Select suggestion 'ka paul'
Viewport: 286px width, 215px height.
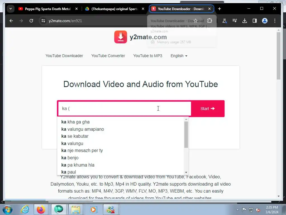coord(120,172)
